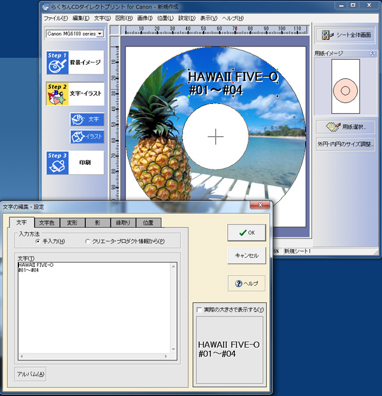Click the app icon in the title bar

pyautogui.click(x=46, y=6)
